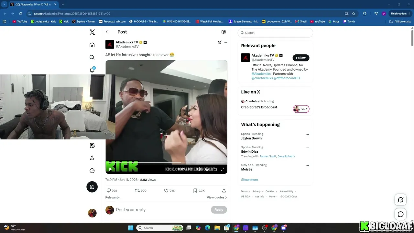Open a new browser tab
414x233 pixels.
(63, 4)
